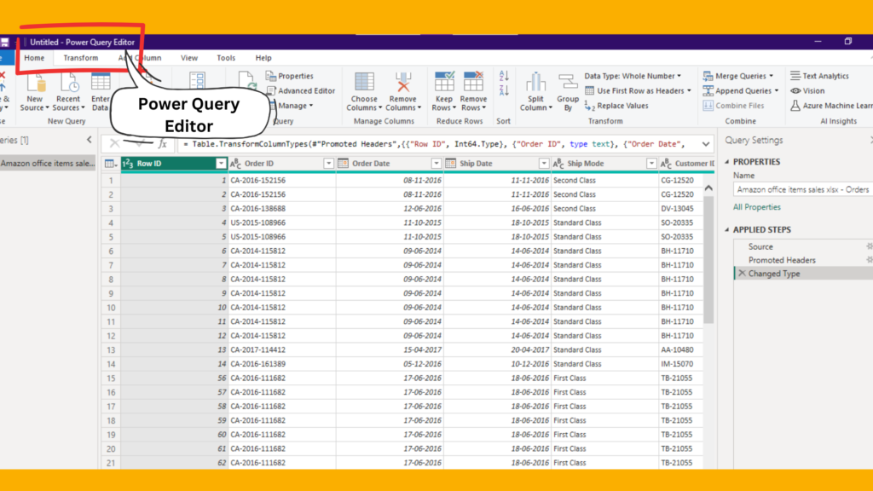This screenshot has height=491, width=873.
Task: Collapse the PROPERTIES section
Action: 726,162
